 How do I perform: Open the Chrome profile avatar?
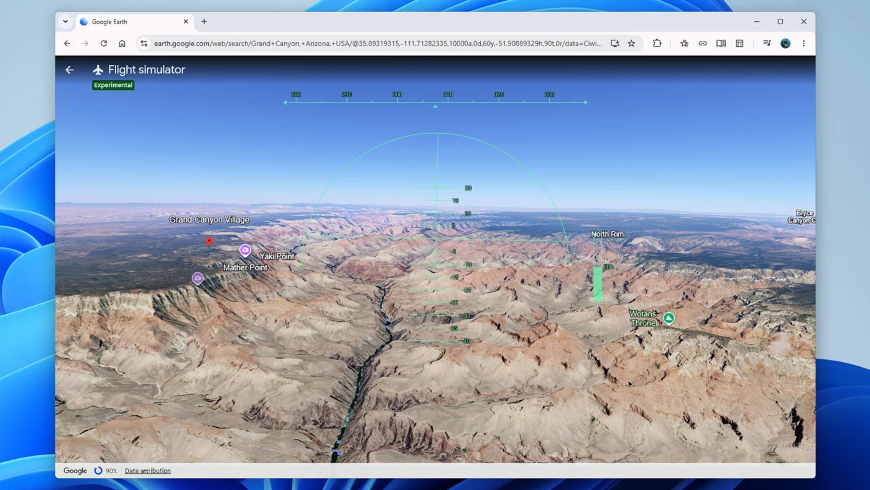pyautogui.click(x=785, y=44)
